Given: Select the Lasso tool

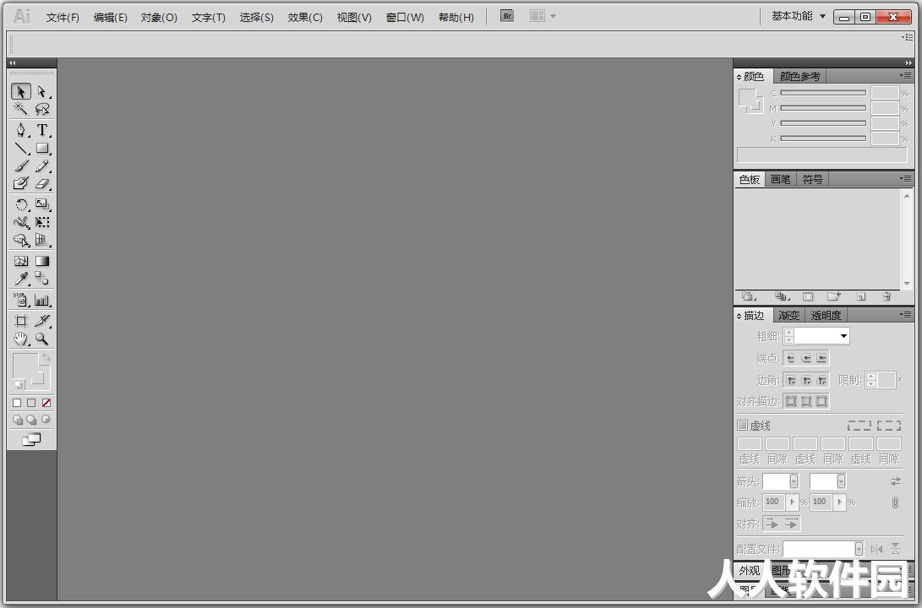Looking at the screenshot, I should coord(41,109).
